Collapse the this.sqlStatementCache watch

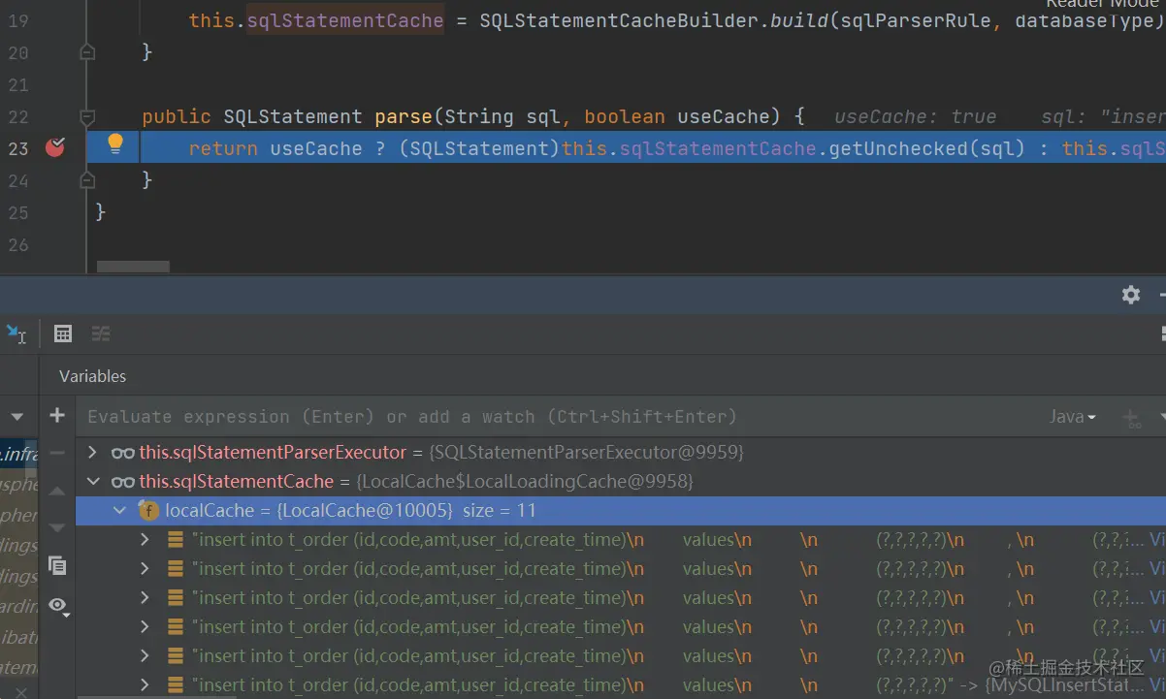point(92,482)
